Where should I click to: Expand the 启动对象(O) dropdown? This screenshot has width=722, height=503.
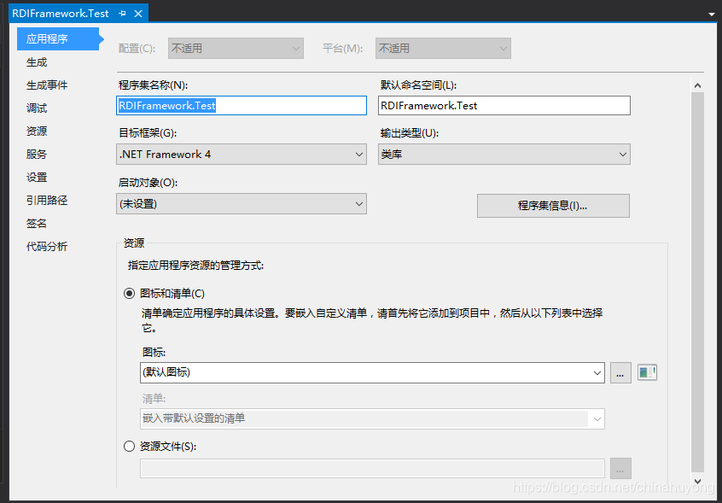point(242,204)
